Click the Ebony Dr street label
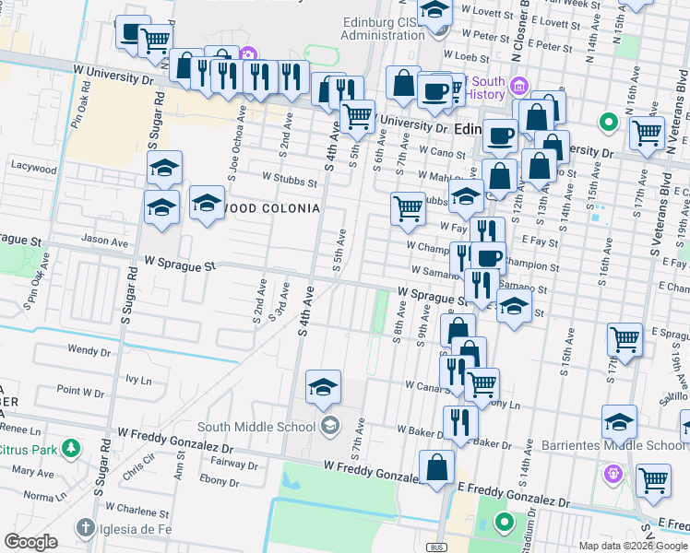Viewport: 690px width, 553px height. [220, 480]
